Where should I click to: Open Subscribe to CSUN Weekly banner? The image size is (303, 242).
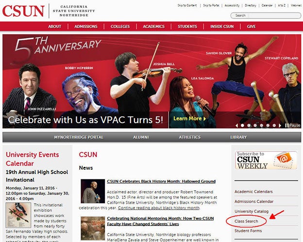point(266,160)
